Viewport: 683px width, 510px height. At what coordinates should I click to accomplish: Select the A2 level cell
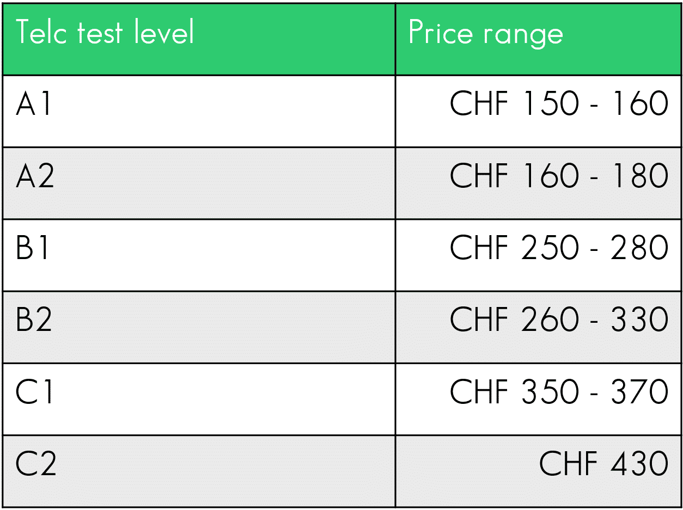pos(35,176)
